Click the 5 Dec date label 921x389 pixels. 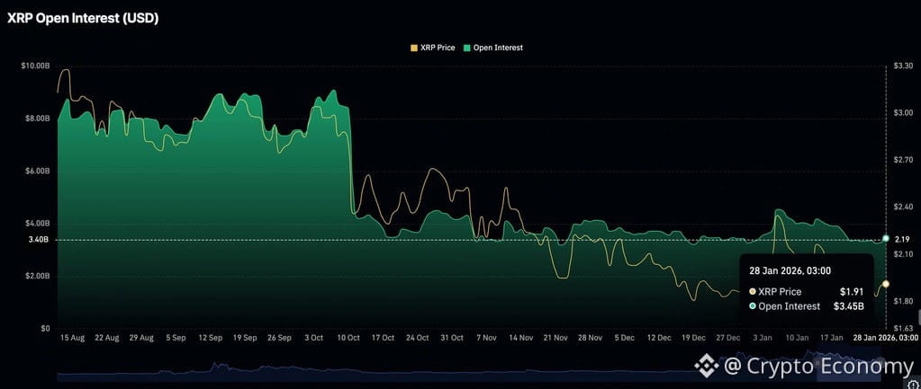[x=625, y=339]
